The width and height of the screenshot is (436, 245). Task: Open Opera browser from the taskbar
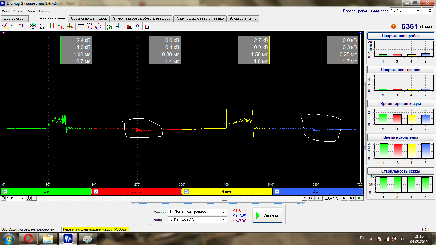(28, 239)
